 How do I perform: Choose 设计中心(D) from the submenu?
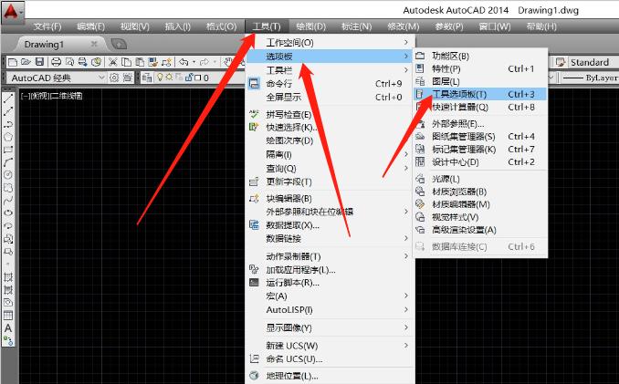coord(480,162)
